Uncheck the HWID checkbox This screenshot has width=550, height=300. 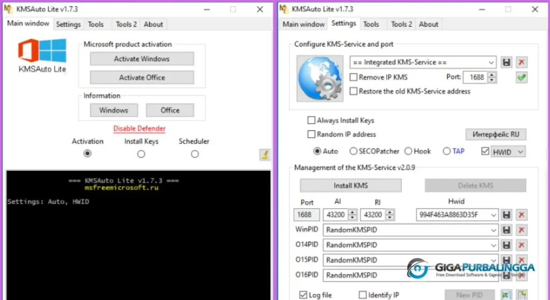coord(485,151)
